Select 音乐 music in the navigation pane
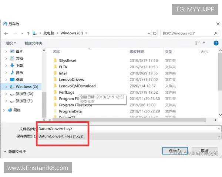This screenshot has width=222, height=177. pyautogui.click(x=19, y=72)
